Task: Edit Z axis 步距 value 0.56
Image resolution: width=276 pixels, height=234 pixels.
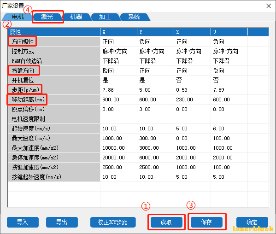Action: [193, 90]
